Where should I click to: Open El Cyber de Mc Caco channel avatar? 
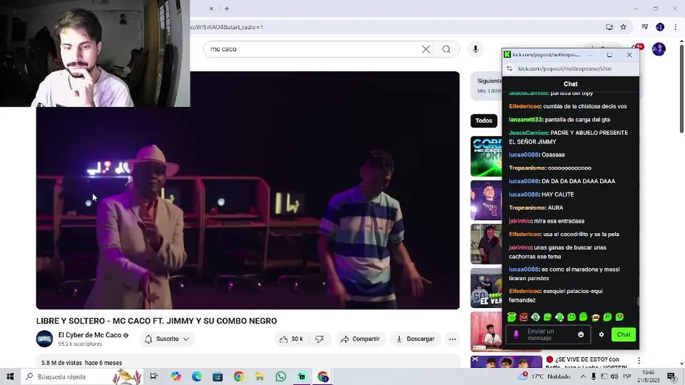(x=44, y=339)
